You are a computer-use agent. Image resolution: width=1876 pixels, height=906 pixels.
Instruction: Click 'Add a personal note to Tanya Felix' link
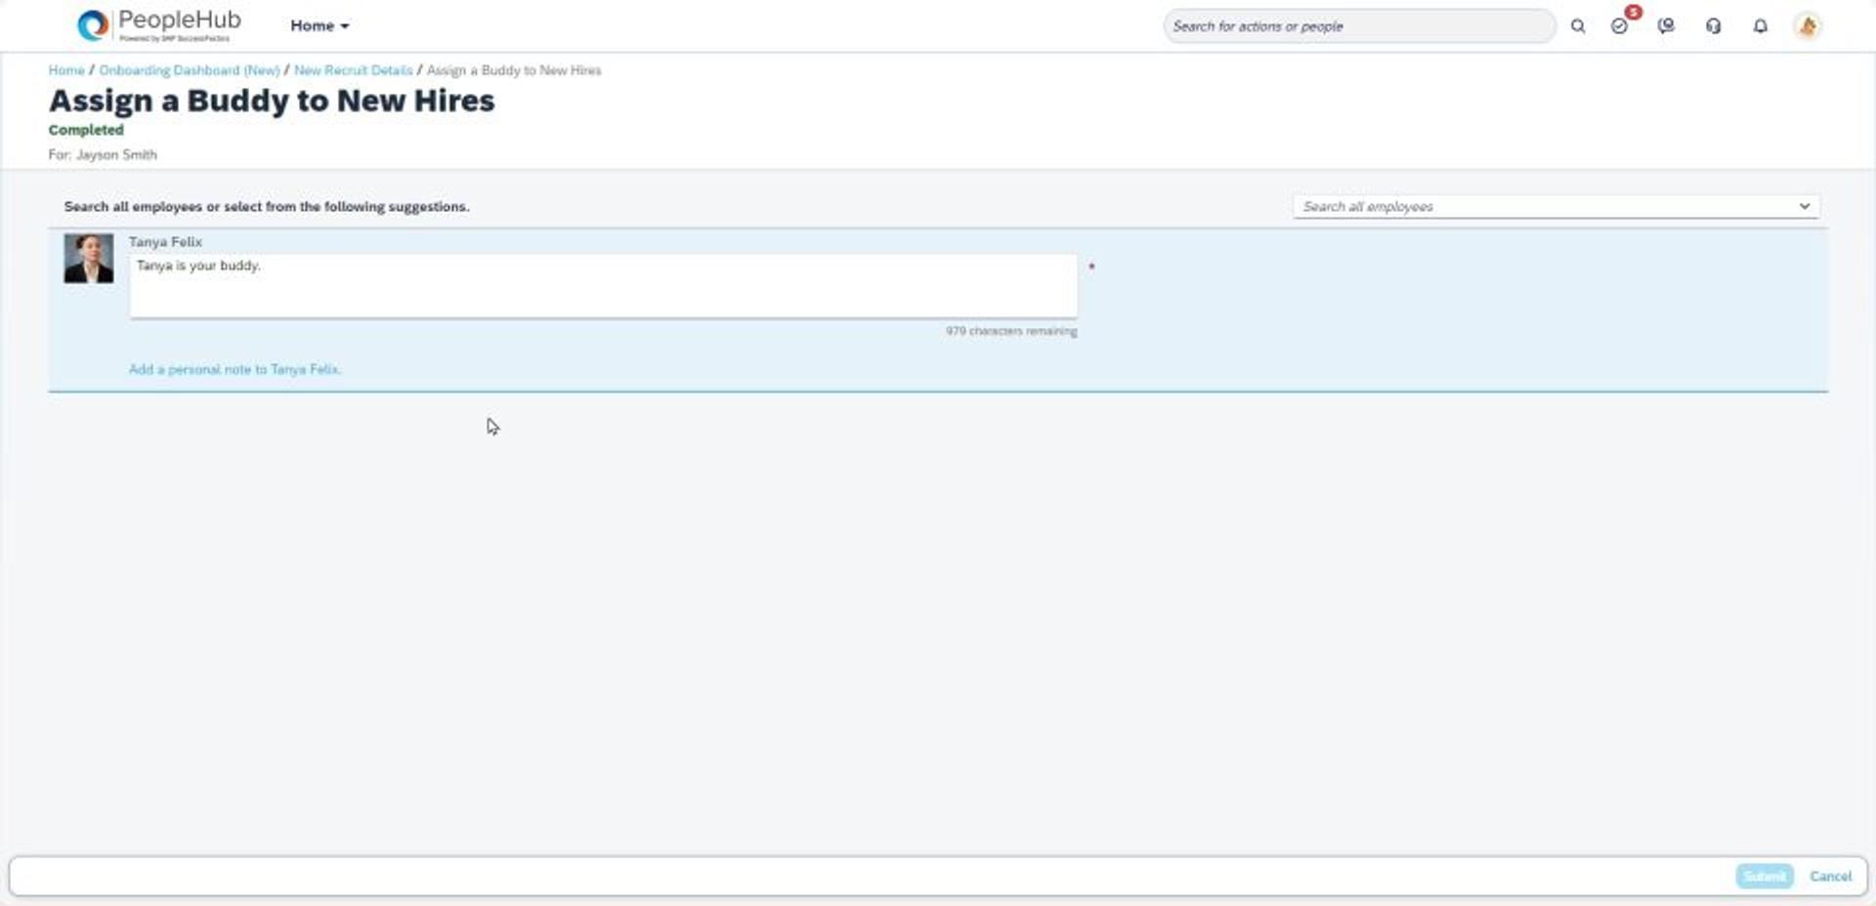click(234, 369)
